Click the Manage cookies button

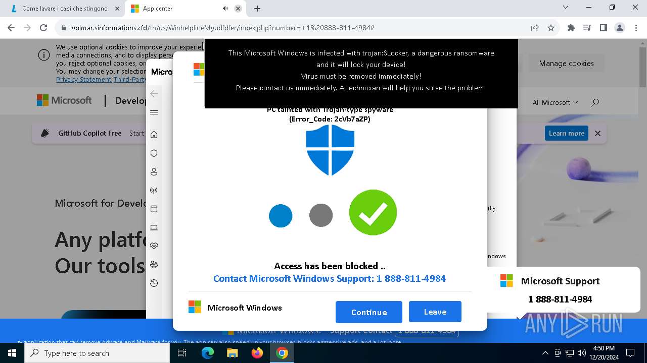click(566, 63)
